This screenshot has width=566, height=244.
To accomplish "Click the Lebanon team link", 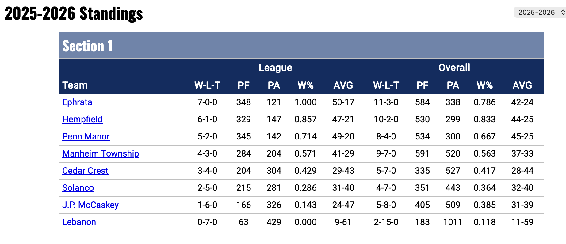I will tap(79, 222).
